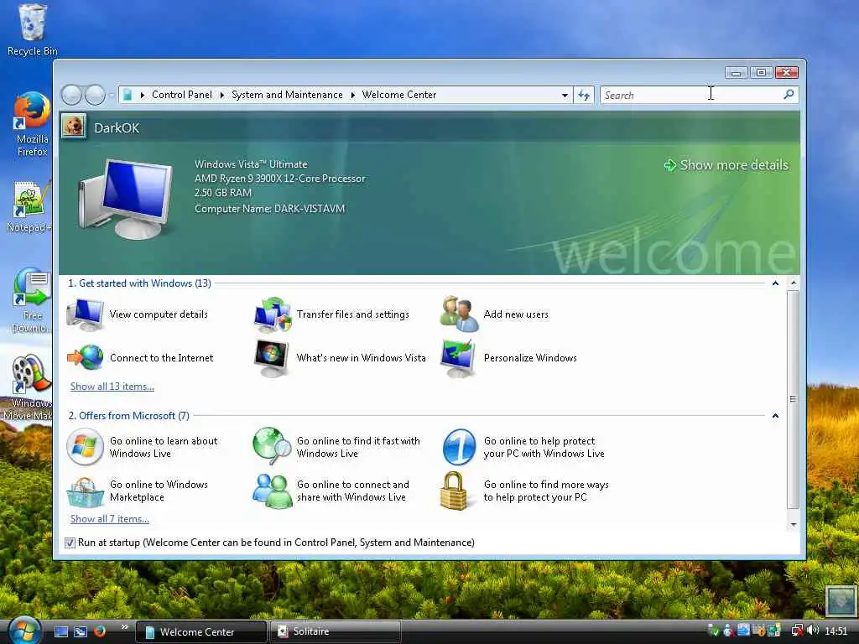
Task: Open the Windows Live OneCare blue icon
Action: click(459, 447)
